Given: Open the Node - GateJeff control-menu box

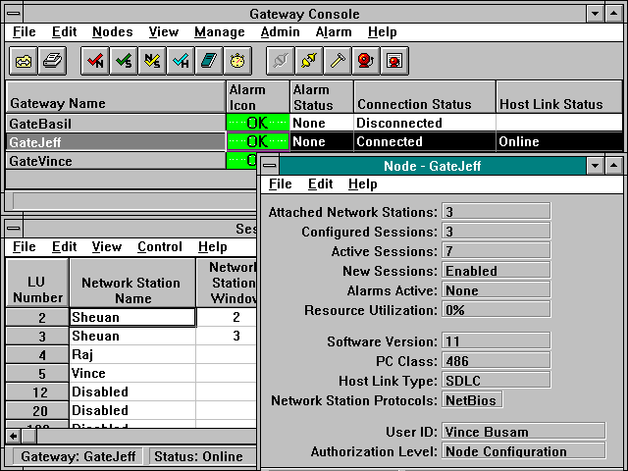Looking at the screenshot, I should (x=270, y=166).
